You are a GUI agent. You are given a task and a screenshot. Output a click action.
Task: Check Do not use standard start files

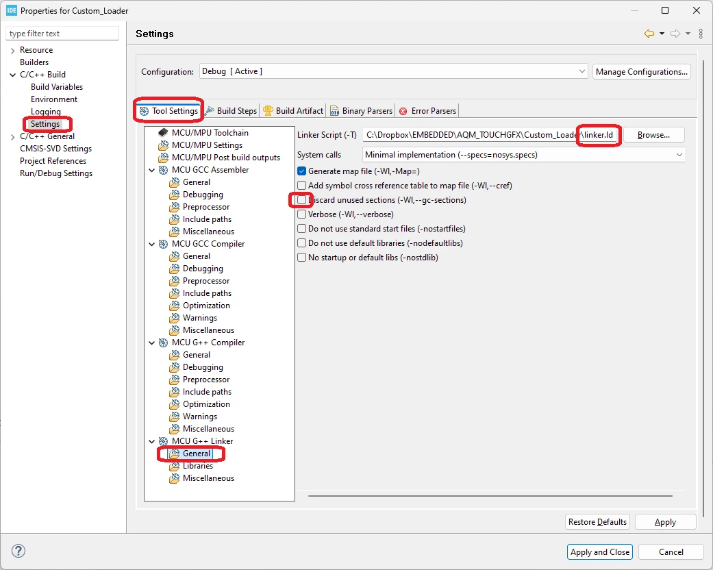pyautogui.click(x=301, y=229)
